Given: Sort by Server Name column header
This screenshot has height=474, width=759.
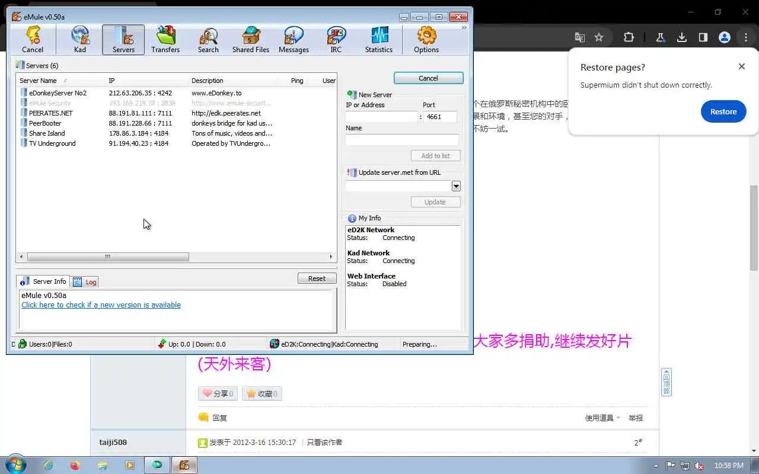Looking at the screenshot, I should pos(60,81).
